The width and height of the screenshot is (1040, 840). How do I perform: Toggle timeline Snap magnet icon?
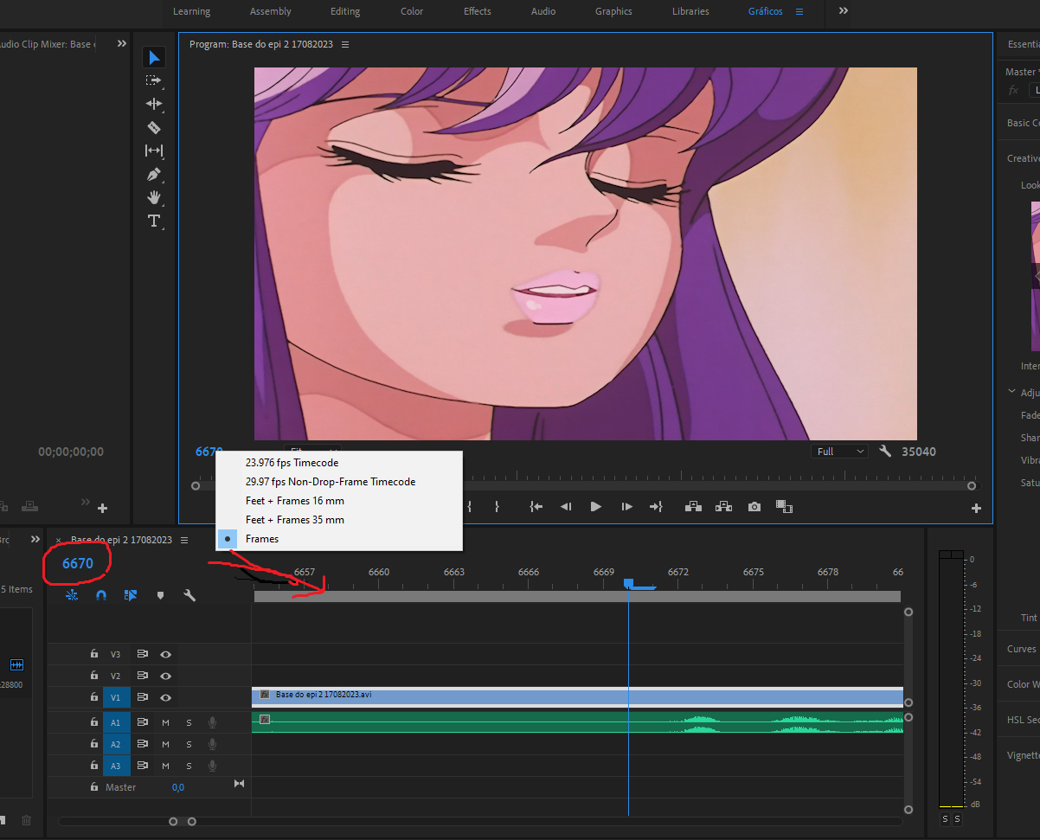click(x=101, y=595)
